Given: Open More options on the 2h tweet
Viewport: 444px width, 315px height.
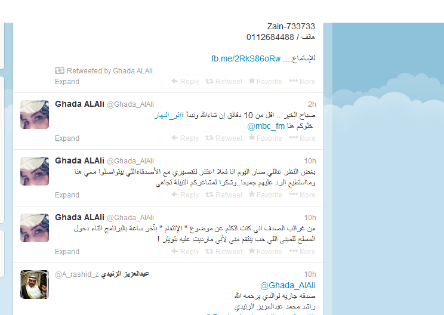Looking at the screenshot, I should pyautogui.click(x=303, y=138).
